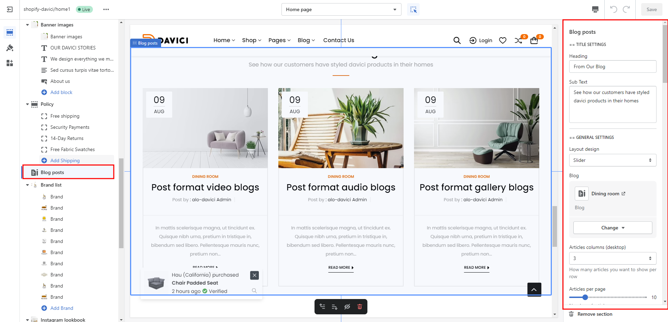The height and width of the screenshot is (322, 668).
Task: Click Add Shipping link
Action: (x=65, y=160)
